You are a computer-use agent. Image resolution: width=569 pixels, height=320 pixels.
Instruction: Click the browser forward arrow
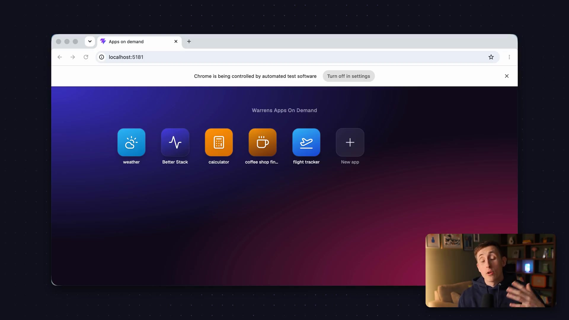click(x=73, y=57)
